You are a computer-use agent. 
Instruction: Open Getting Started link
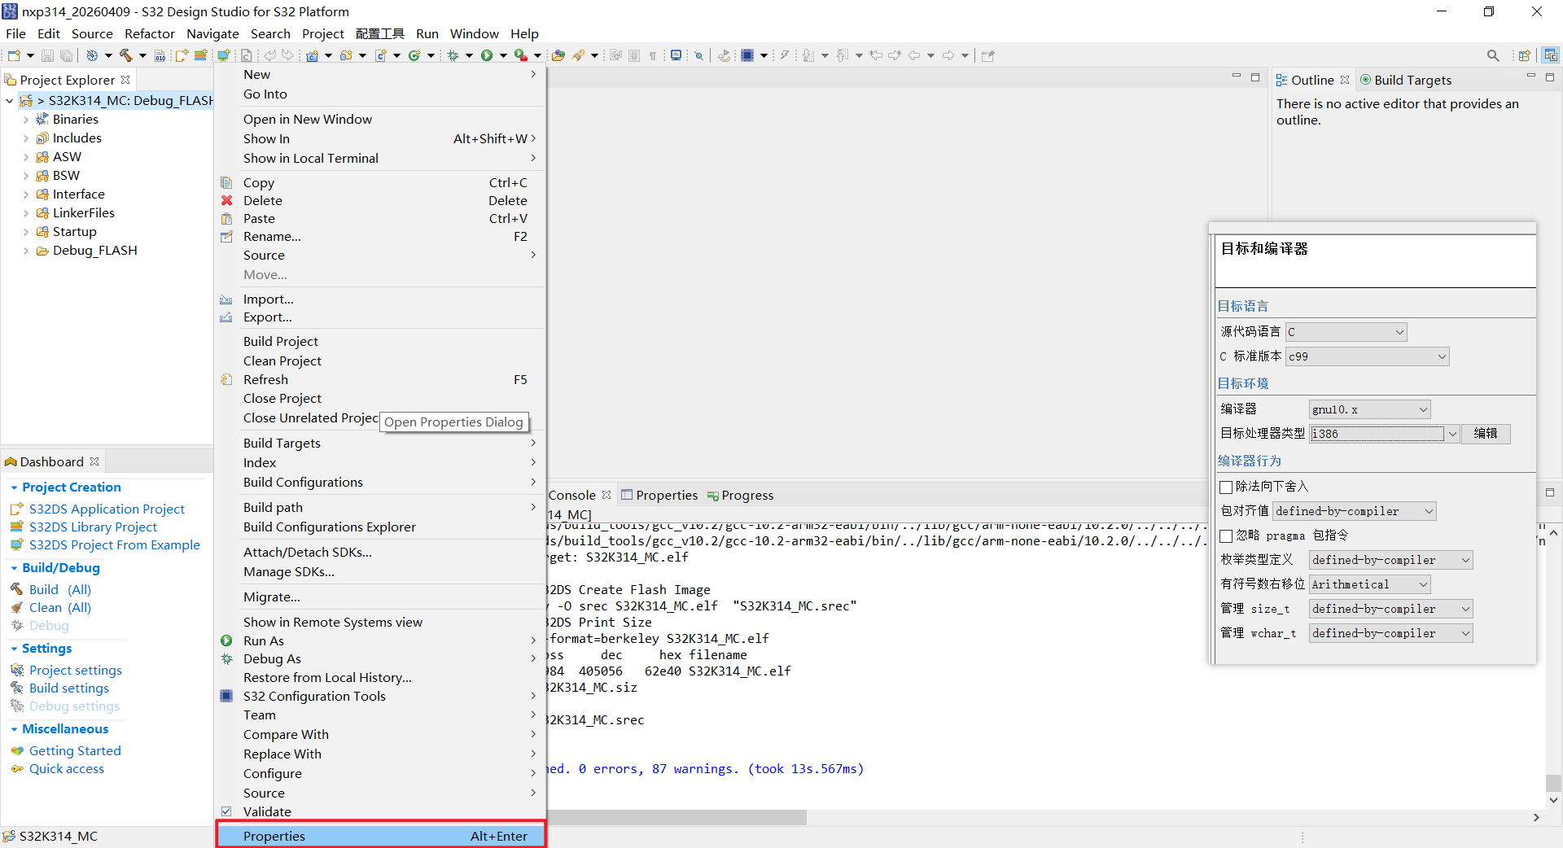click(75, 750)
